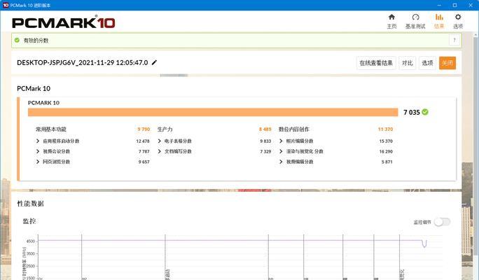Open the 选项 gear icon in navigation
Screen dimensions: 479x280
click(x=457, y=17)
